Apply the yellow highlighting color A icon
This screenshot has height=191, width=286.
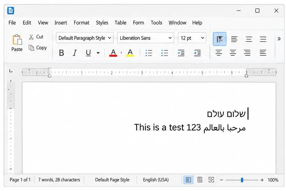coord(130,53)
